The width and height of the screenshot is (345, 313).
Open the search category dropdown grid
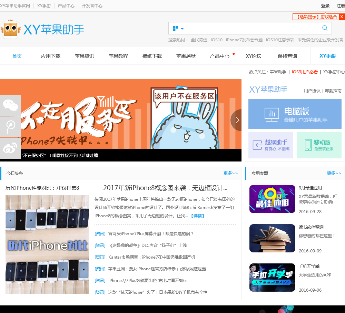coord(178,29)
